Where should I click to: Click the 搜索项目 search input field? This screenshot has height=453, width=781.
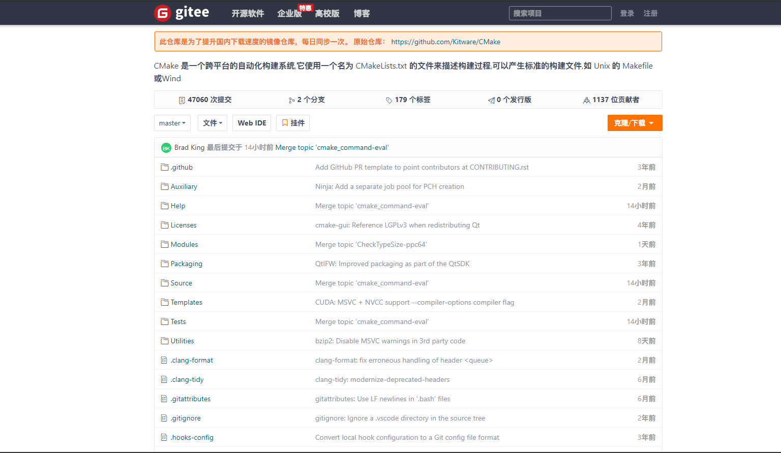tap(560, 13)
